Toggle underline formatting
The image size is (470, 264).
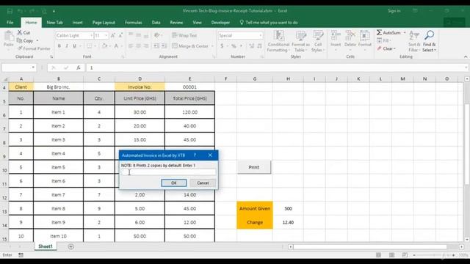74,45
